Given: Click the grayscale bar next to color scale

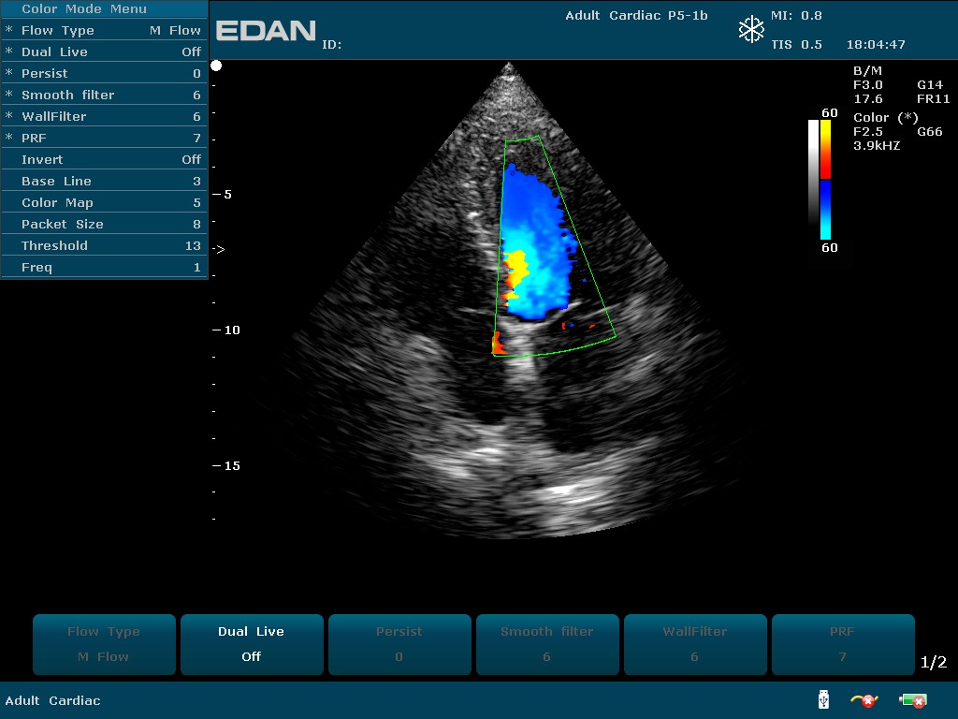Looking at the screenshot, I should click(x=813, y=179).
